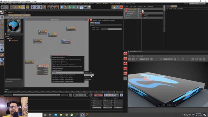Screen dimensions: 208x117
Task: Click the PSR reset icon
Action: pyautogui.click(x=113, y=7)
